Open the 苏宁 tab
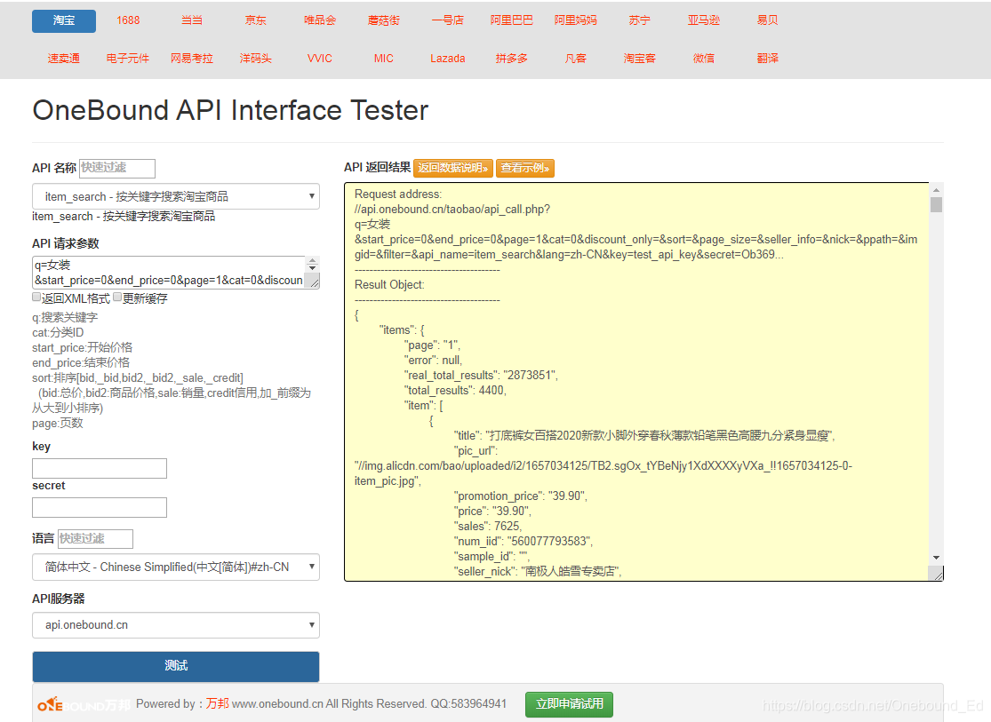 point(639,20)
